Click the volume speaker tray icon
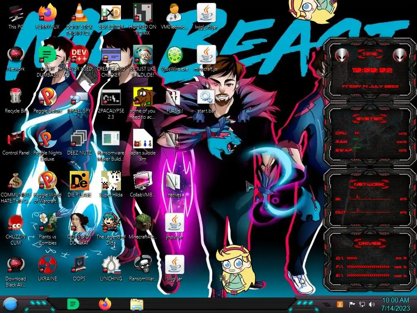417x313 pixels. click(x=372, y=304)
